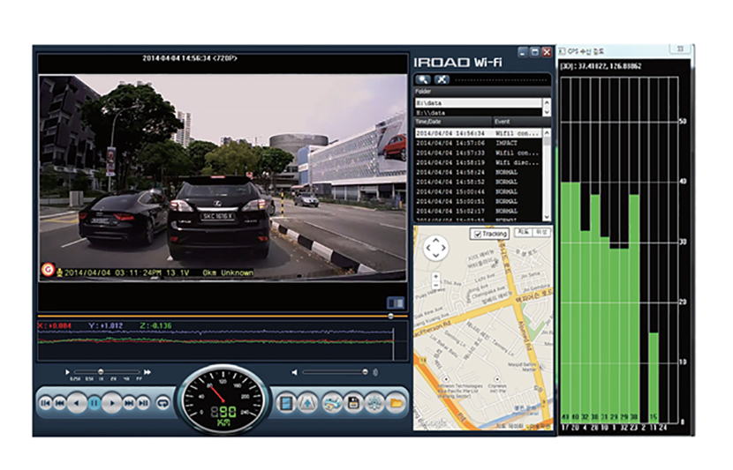Select the 14:57:33 Wifi event row
This screenshot has width=733, height=470.
coord(479,153)
